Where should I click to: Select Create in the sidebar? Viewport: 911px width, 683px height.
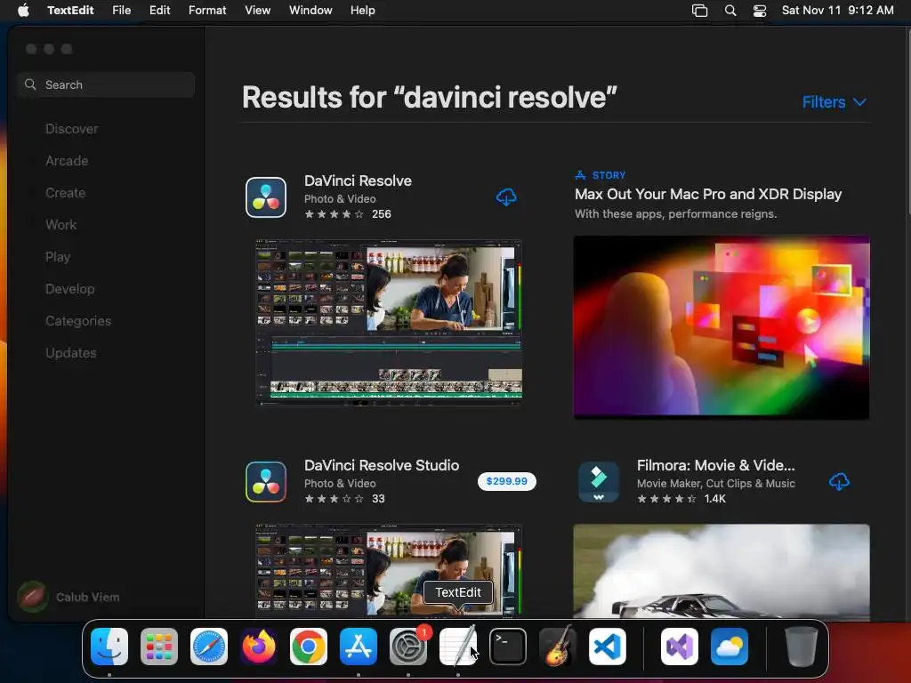(65, 193)
